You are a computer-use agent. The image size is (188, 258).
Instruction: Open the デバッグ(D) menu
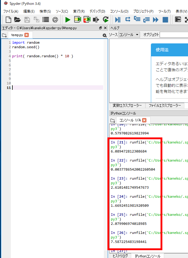(97, 11)
